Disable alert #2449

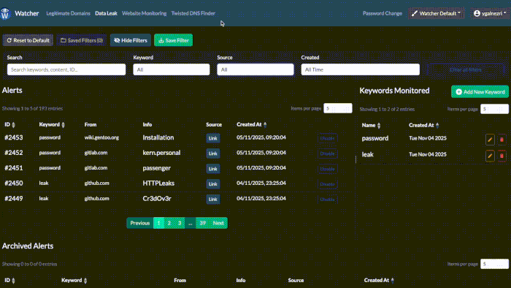click(327, 200)
